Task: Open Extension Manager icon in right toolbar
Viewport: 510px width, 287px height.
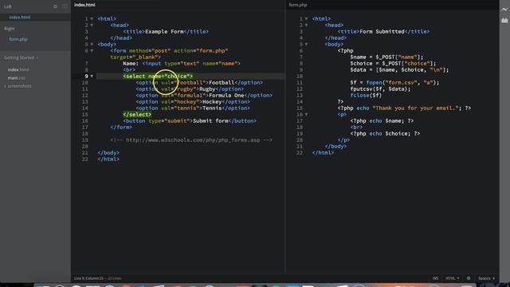Action: [x=504, y=20]
